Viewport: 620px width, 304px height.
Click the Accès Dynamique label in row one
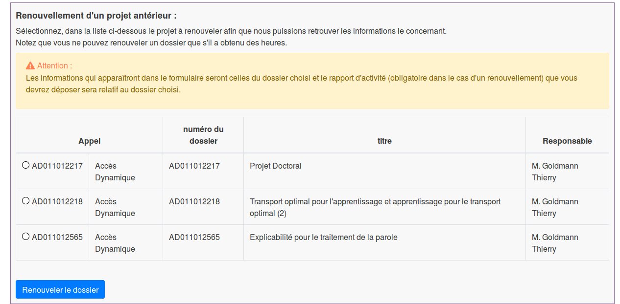coord(114,172)
